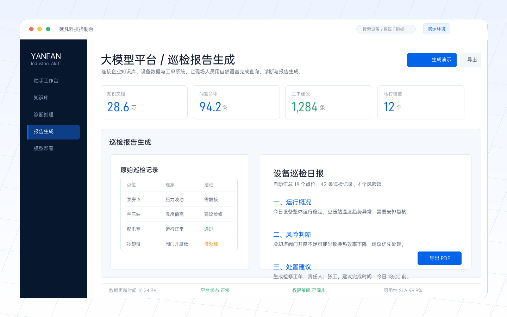Click the red window close dot

[31, 29]
